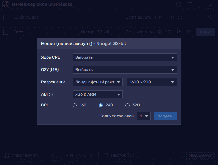Expand the Ядра CPU dropdown

pos(124,57)
